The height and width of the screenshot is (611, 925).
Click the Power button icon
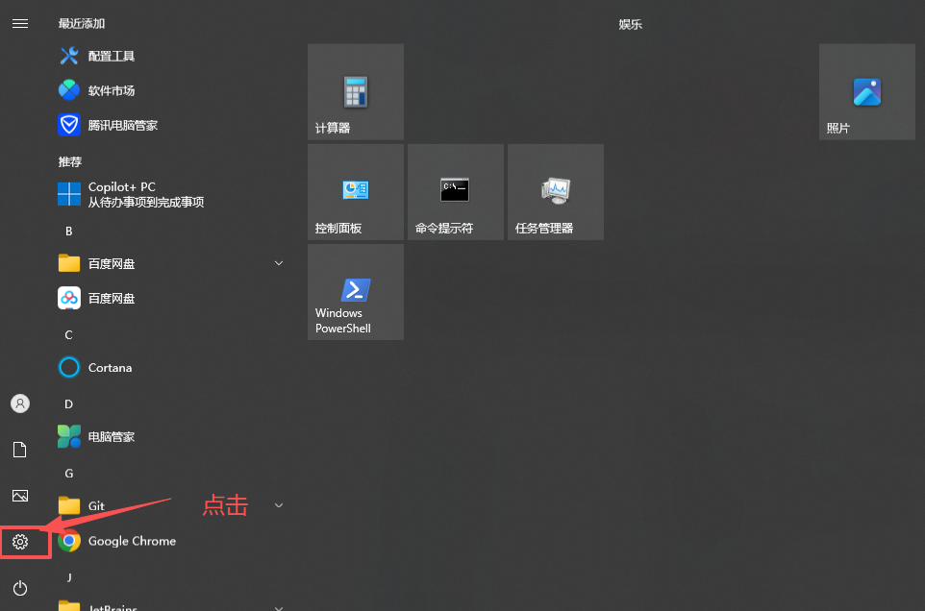tap(20, 588)
